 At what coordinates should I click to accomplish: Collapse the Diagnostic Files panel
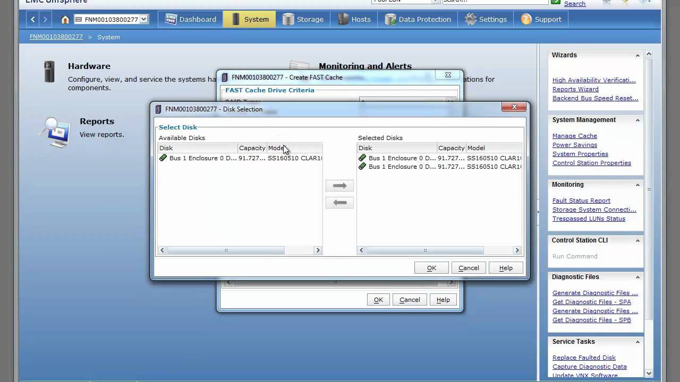(637, 277)
